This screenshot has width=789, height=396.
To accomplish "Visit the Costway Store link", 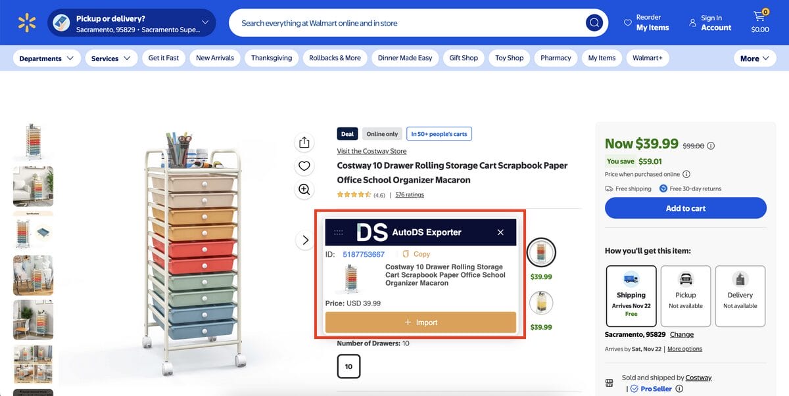I will click(x=371, y=150).
